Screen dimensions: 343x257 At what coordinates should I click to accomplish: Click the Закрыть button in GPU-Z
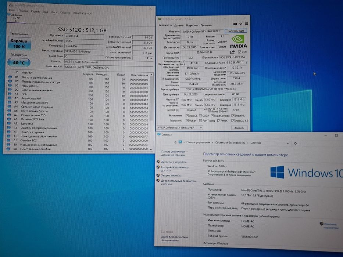(239, 128)
